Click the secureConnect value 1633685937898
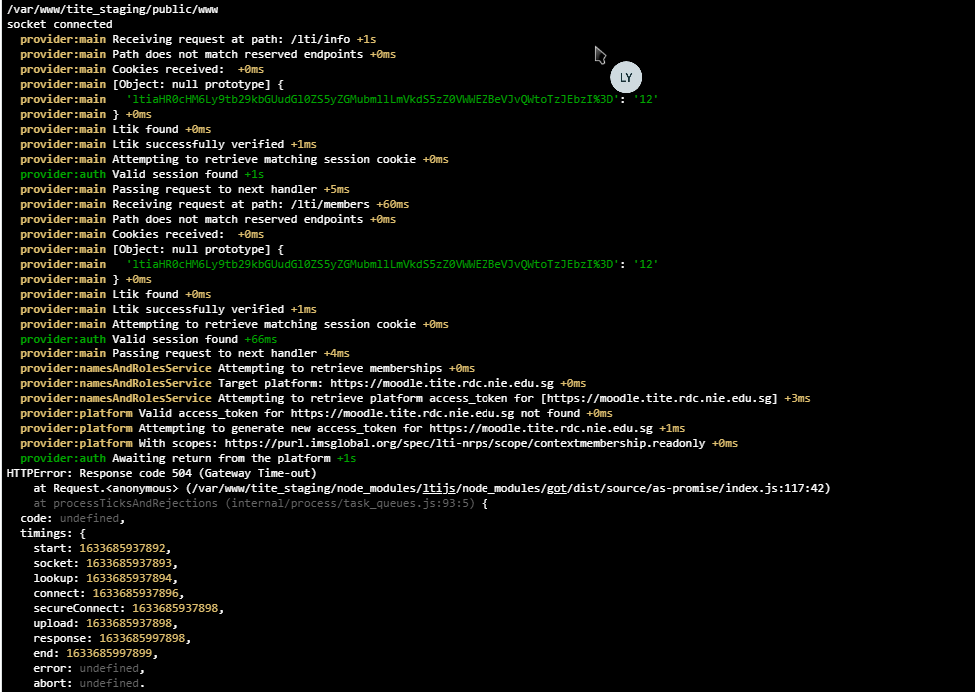This screenshot has height=692, width=975. pyautogui.click(x=176, y=608)
